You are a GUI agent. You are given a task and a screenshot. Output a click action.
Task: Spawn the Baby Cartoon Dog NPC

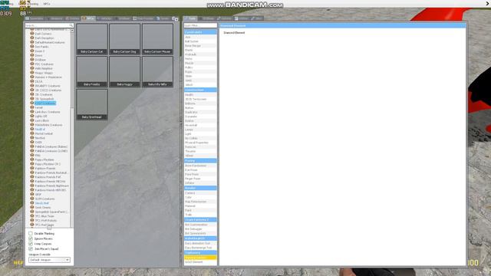click(x=124, y=39)
